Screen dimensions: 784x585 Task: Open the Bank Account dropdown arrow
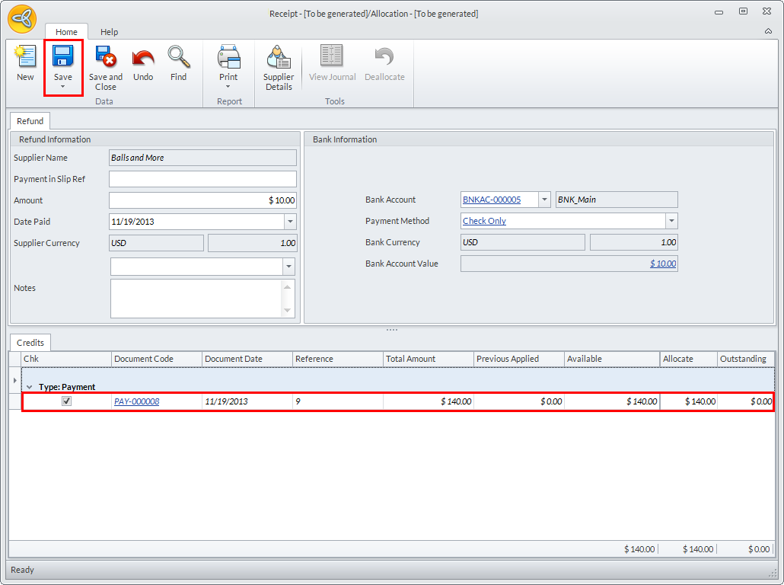[544, 200]
